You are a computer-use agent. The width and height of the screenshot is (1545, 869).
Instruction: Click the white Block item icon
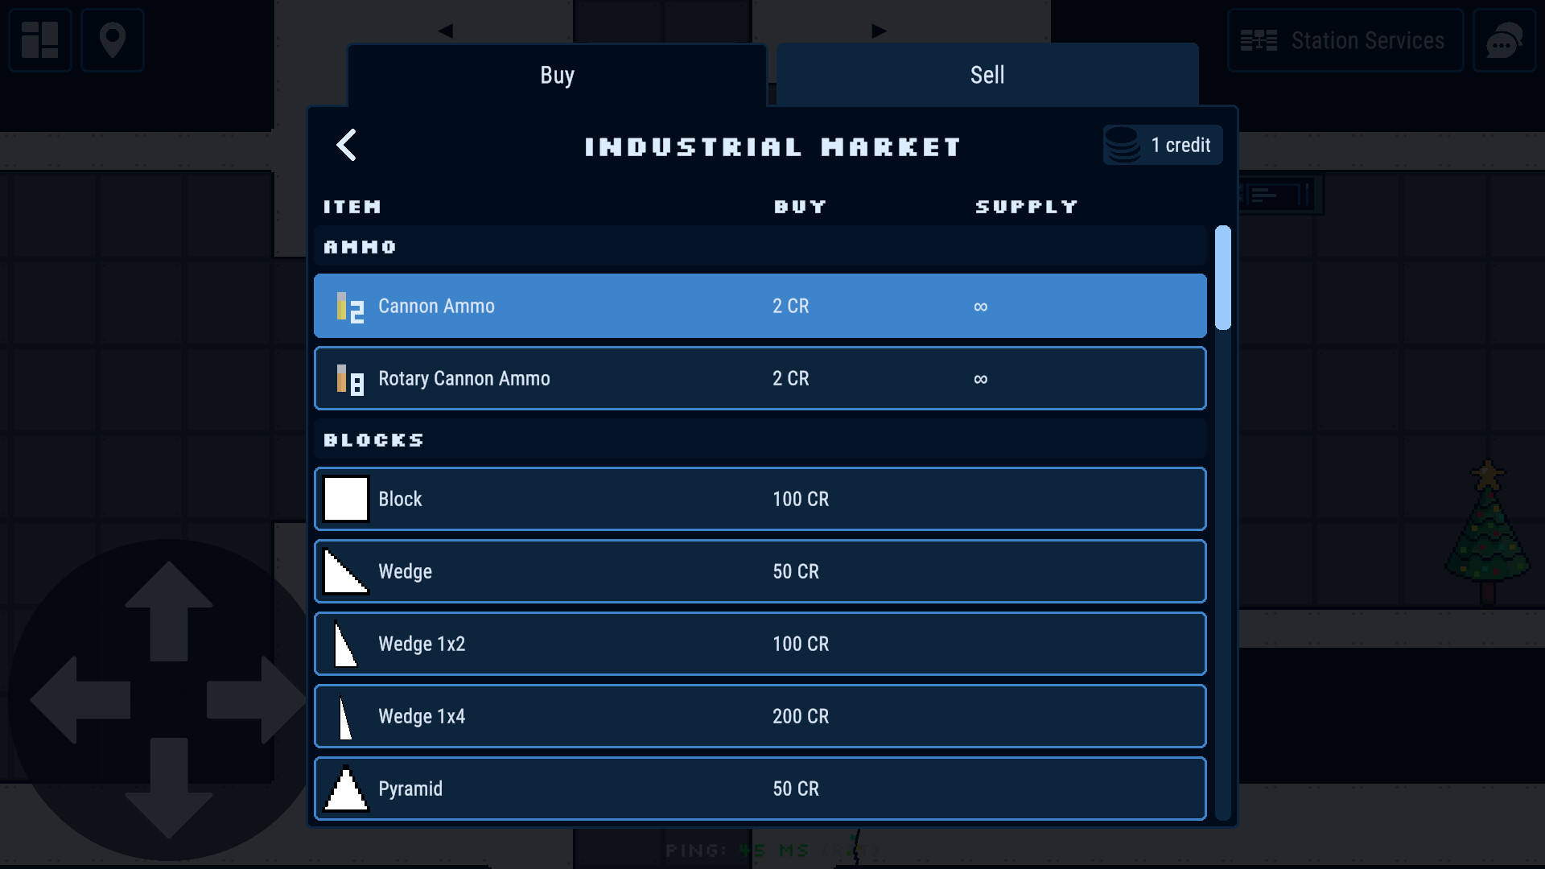tap(346, 499)
